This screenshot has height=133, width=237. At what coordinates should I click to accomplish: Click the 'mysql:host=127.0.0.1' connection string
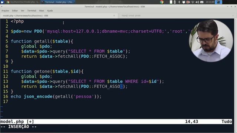pos(73,31)
